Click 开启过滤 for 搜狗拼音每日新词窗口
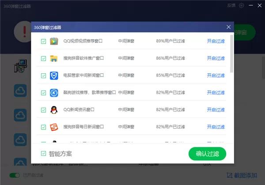The height and width of the screenshot is (185, 265). coord(216,127)
